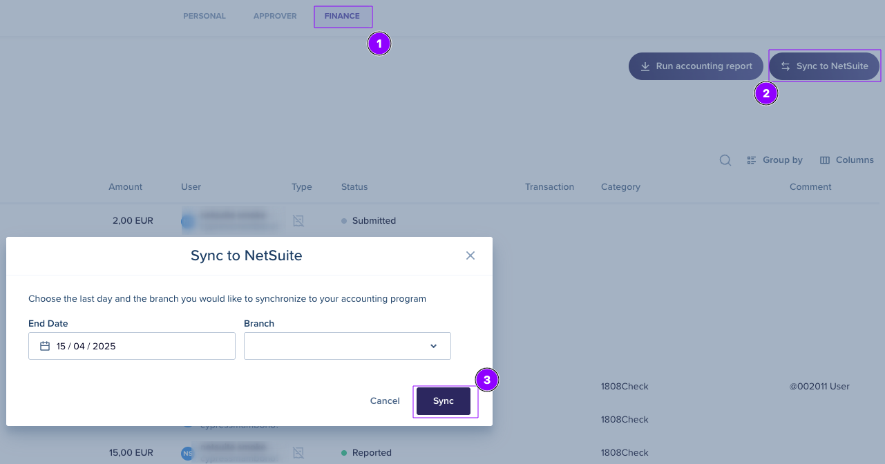Click the End Date field 15/04/2025

pos(132,346)
